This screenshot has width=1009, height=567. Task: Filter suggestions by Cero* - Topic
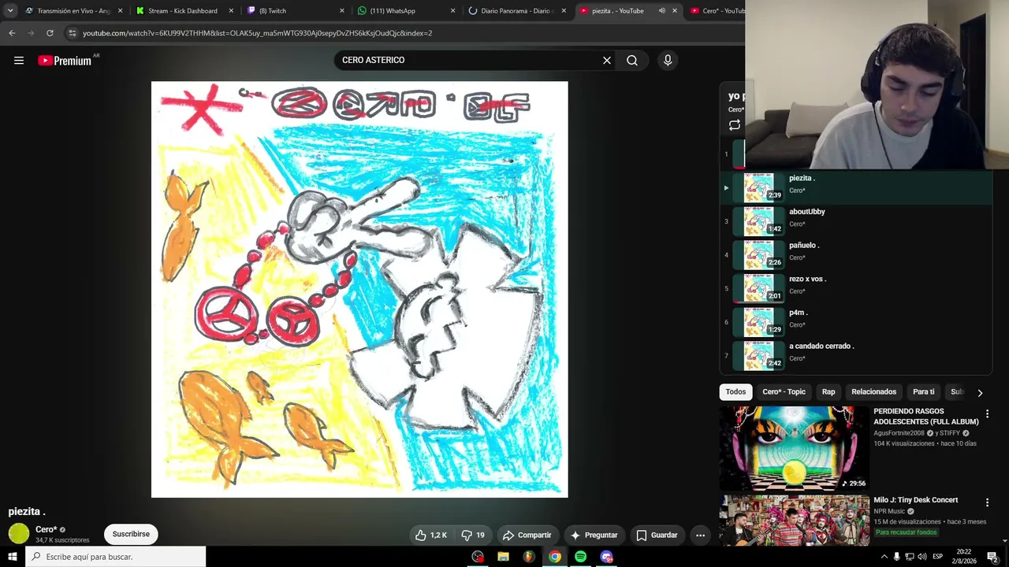(x=784, y=391)
